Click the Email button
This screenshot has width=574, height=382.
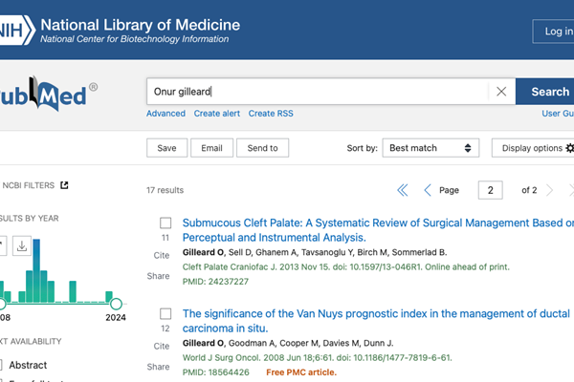211,148
